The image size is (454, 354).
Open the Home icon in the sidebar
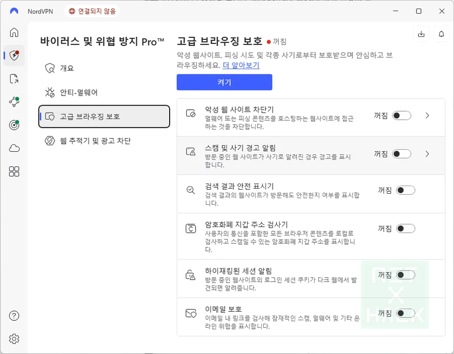click(14, 32)
